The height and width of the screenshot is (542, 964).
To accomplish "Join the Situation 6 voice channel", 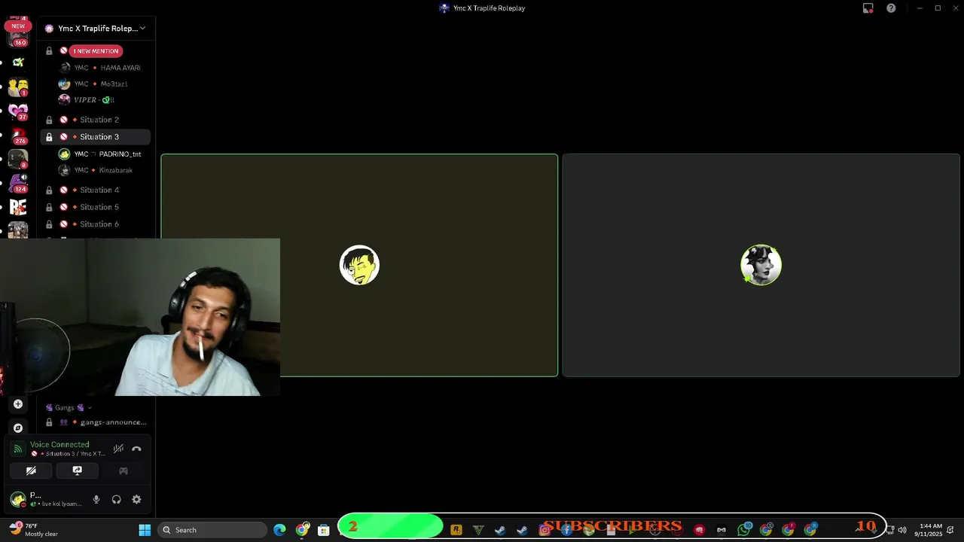I will [x=96, y=224].
